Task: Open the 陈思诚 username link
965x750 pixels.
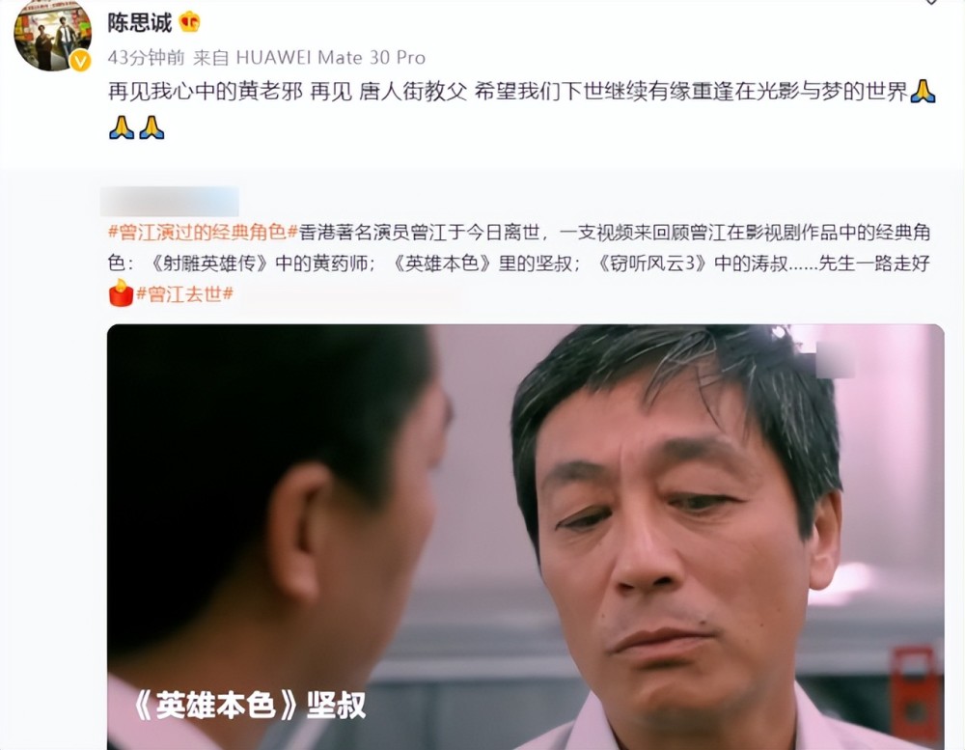Action: tap(140, 23)
